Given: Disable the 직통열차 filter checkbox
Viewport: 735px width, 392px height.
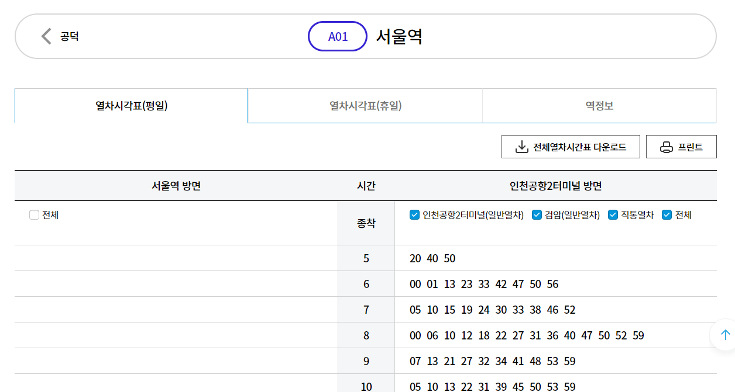Looking at the screenshot, I should pyautogui.click(x=613, y=214).
